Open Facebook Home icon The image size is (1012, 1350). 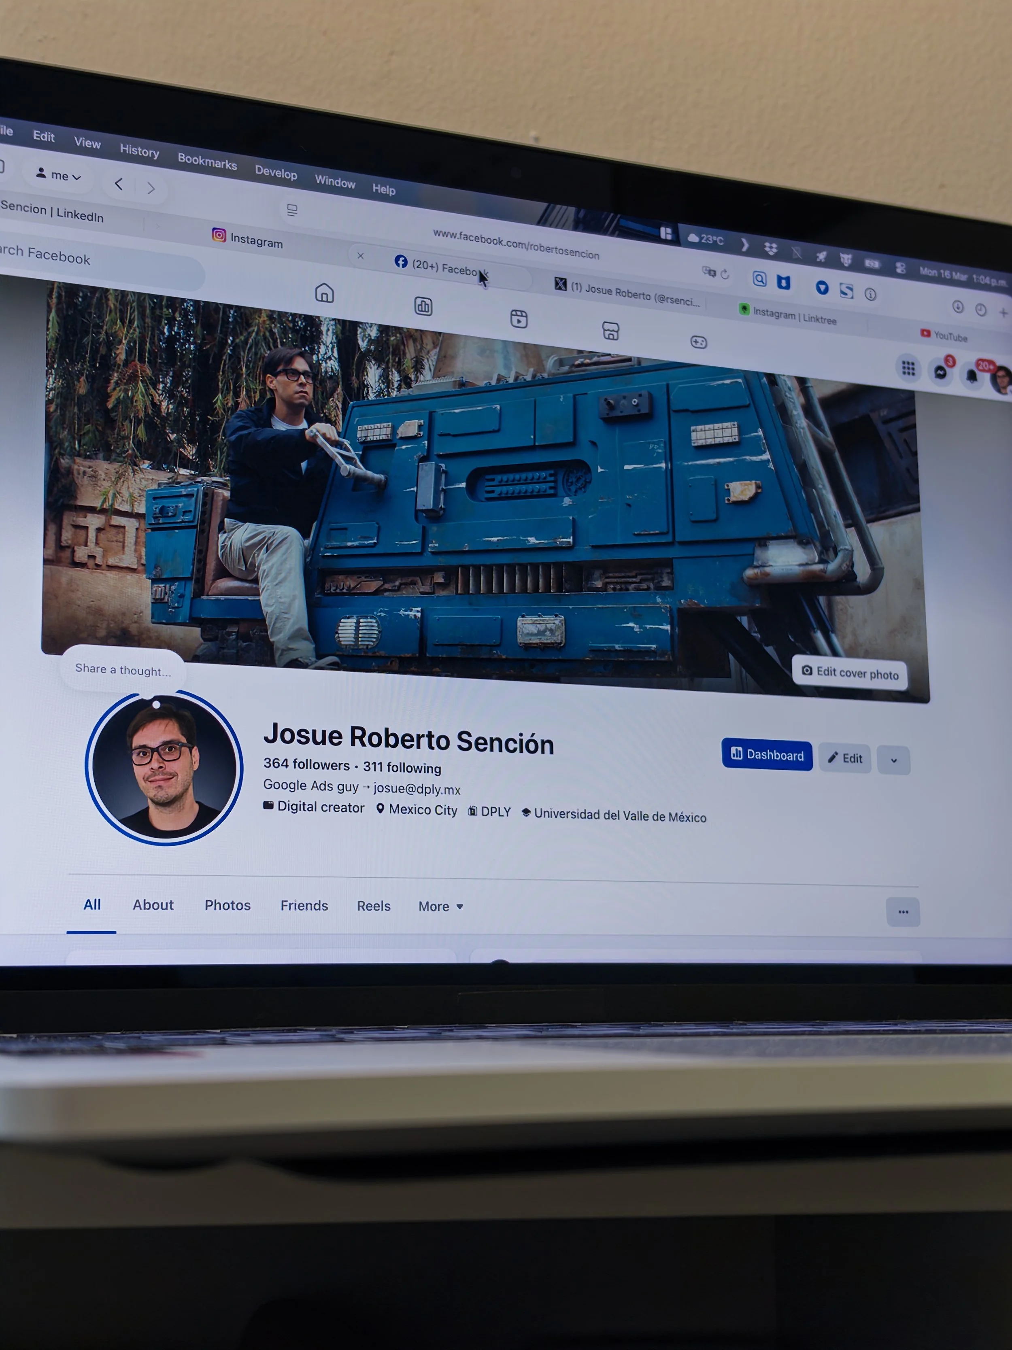[324, 293]
